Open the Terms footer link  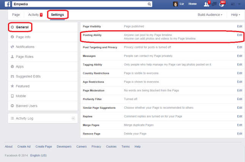point(126,147)
